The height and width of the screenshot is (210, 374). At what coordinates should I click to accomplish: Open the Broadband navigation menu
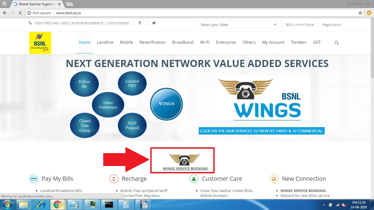pos(183,42)
